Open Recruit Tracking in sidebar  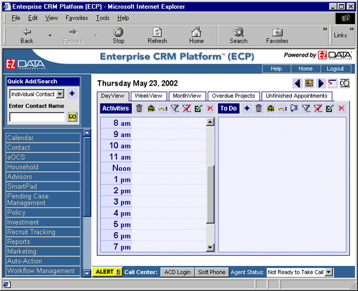pos(43,232)
